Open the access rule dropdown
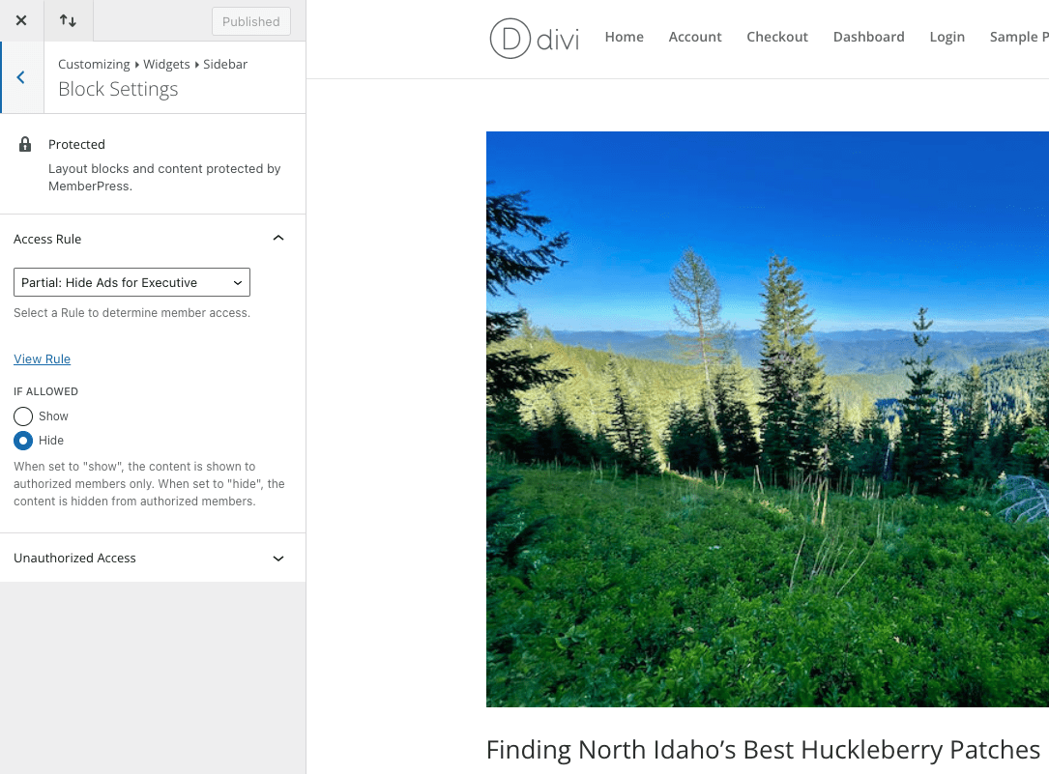The height and width of the screenshot is (774, 1049). tap(131, 282)
